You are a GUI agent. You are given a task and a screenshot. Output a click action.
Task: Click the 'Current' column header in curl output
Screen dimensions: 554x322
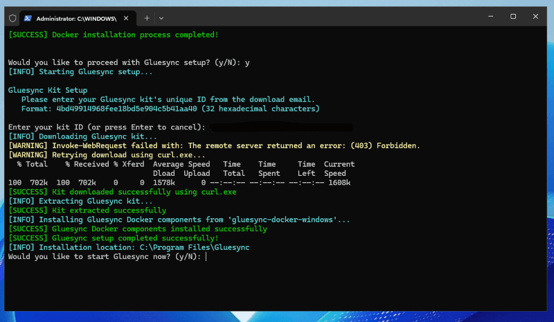[x=339, y=164]
